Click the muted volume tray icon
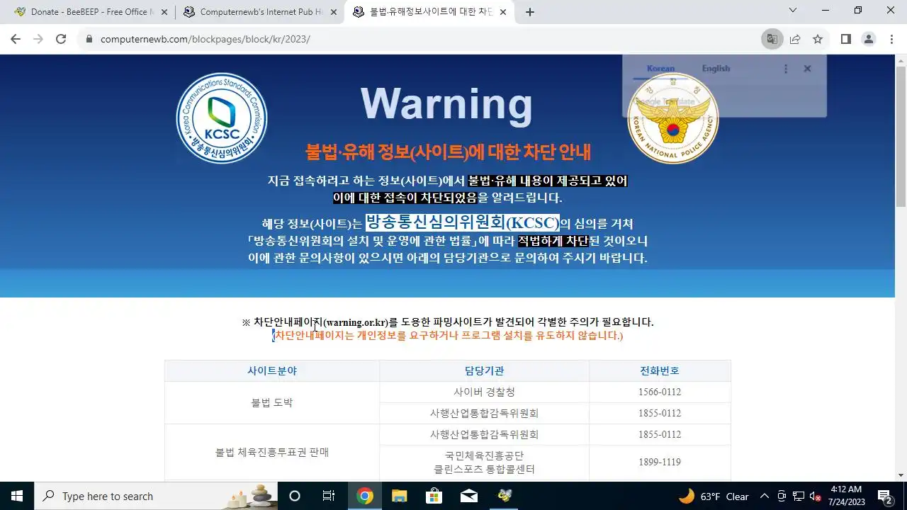Image resolution: width=907 pixels, height=510 pixels. click(816, 496)
